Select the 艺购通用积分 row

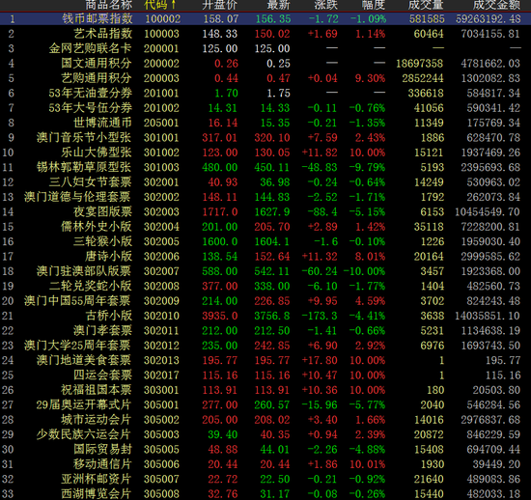pos(265,78)
